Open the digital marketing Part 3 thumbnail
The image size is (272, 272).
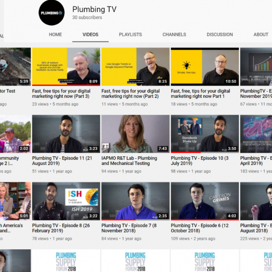pyautogui.click(x=66, y=67)
